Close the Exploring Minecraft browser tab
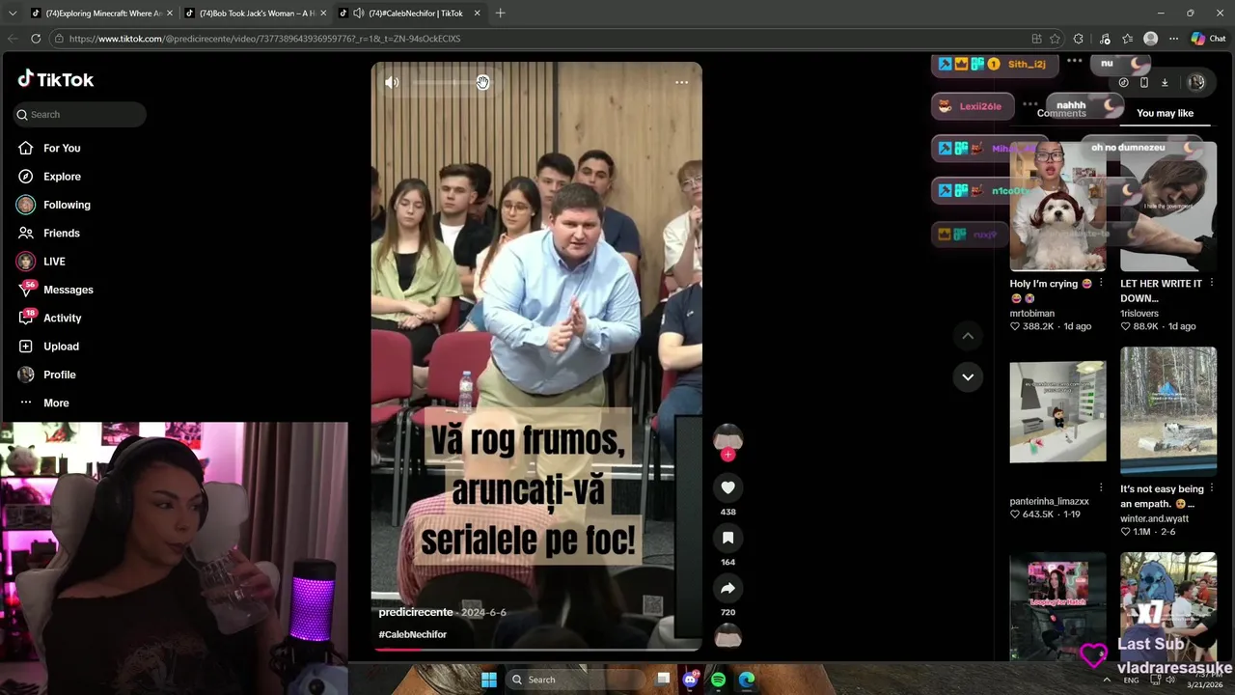Viewport: 1235px width, 695px height. pos(170,13)
